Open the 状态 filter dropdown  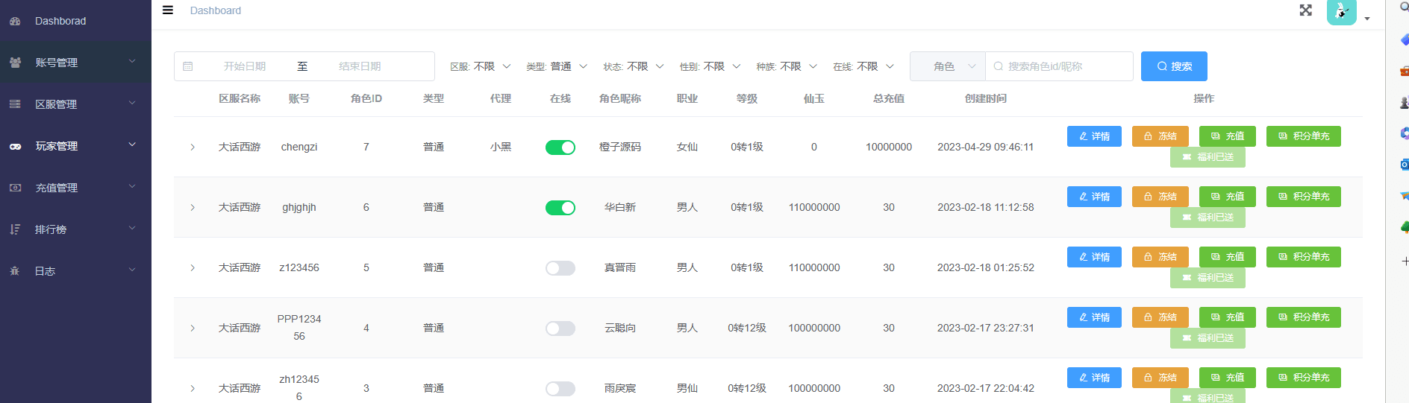click(645, 66)
